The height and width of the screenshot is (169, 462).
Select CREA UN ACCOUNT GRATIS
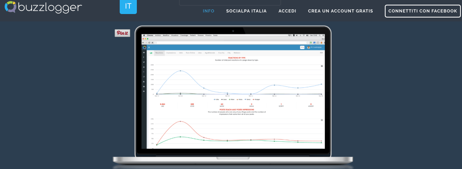[x=341, y=11]
